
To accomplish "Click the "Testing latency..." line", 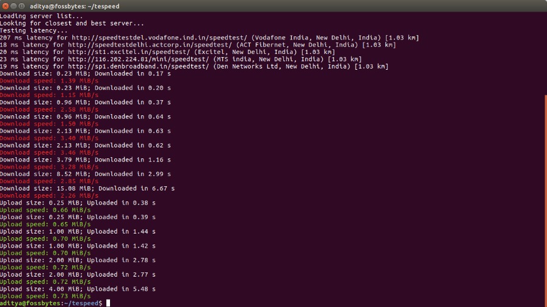I will [x=34, y=30].
